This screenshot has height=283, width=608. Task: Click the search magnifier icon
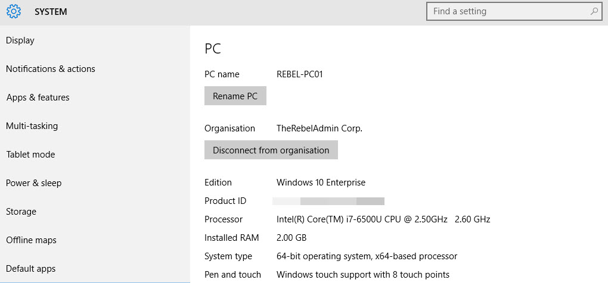594,11
